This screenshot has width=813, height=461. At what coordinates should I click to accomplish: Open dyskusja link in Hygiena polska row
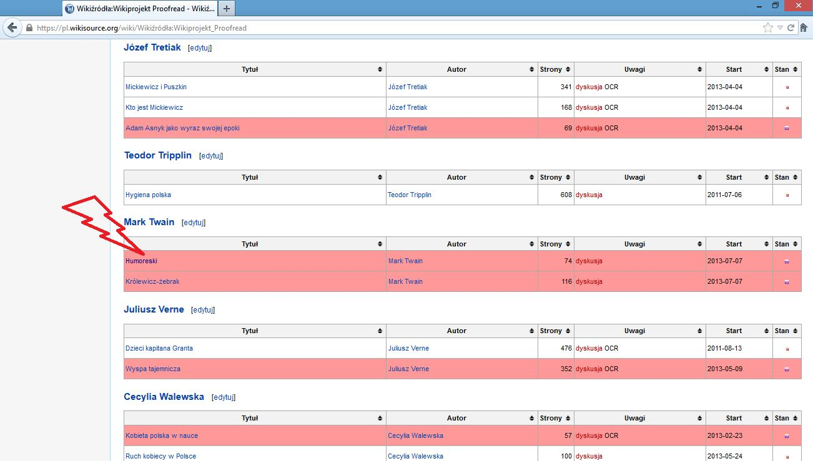(x=589, y=195)
